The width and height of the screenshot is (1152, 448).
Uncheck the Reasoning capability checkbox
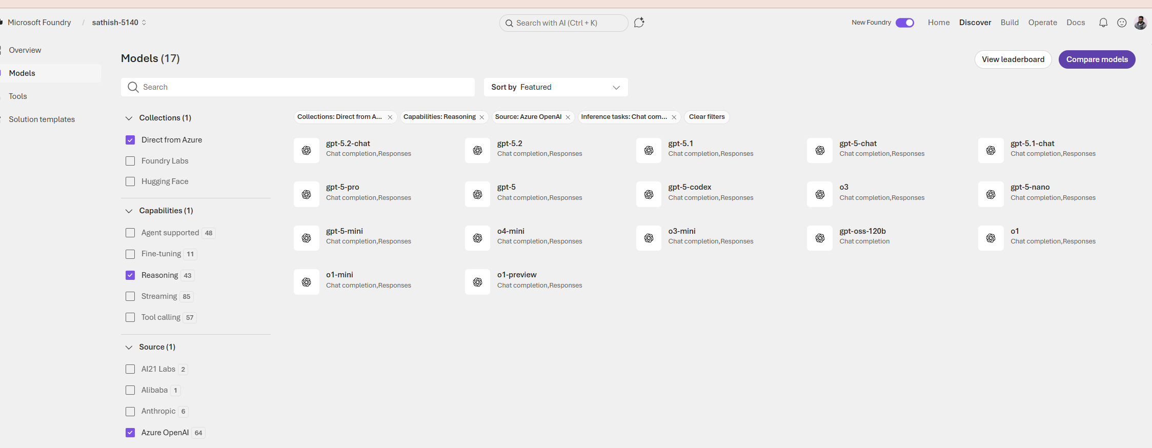point(130,275)
